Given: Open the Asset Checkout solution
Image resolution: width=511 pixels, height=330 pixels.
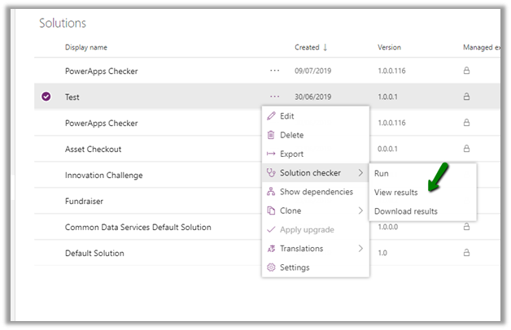Looking at the screenshot, I should (x=93, y=149).
